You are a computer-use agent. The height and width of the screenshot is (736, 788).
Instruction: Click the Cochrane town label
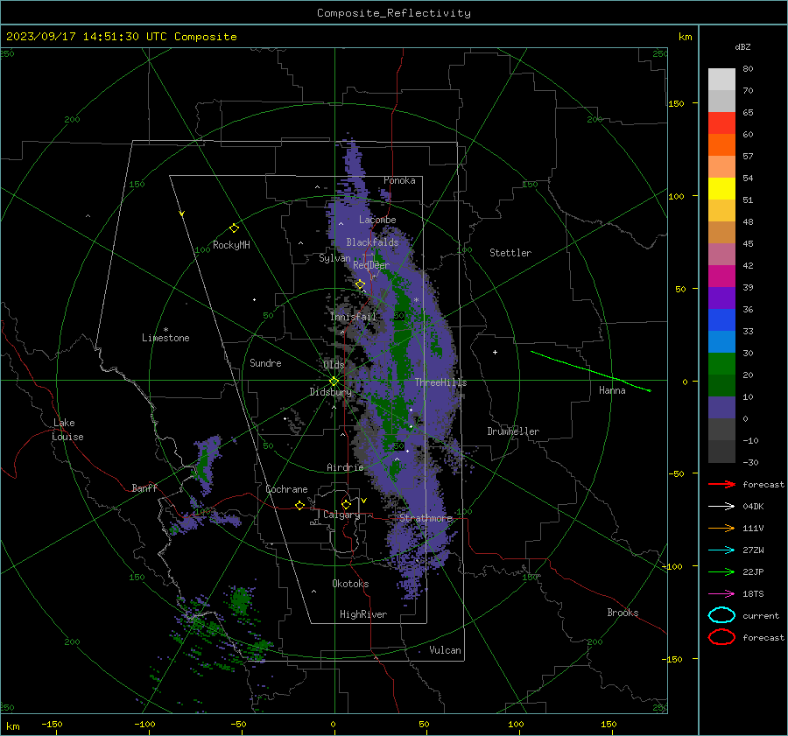(x=286, y=489)
